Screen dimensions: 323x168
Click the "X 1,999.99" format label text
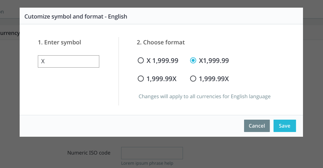click(162, 61)
